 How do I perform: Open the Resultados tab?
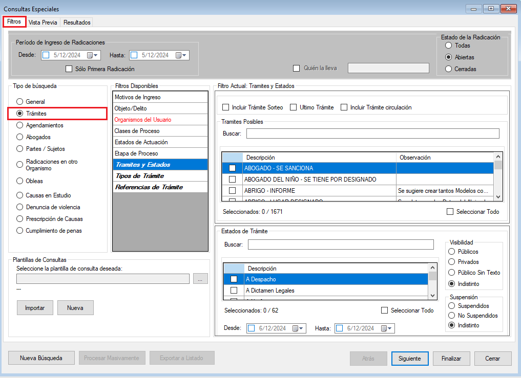click(77, 23)
